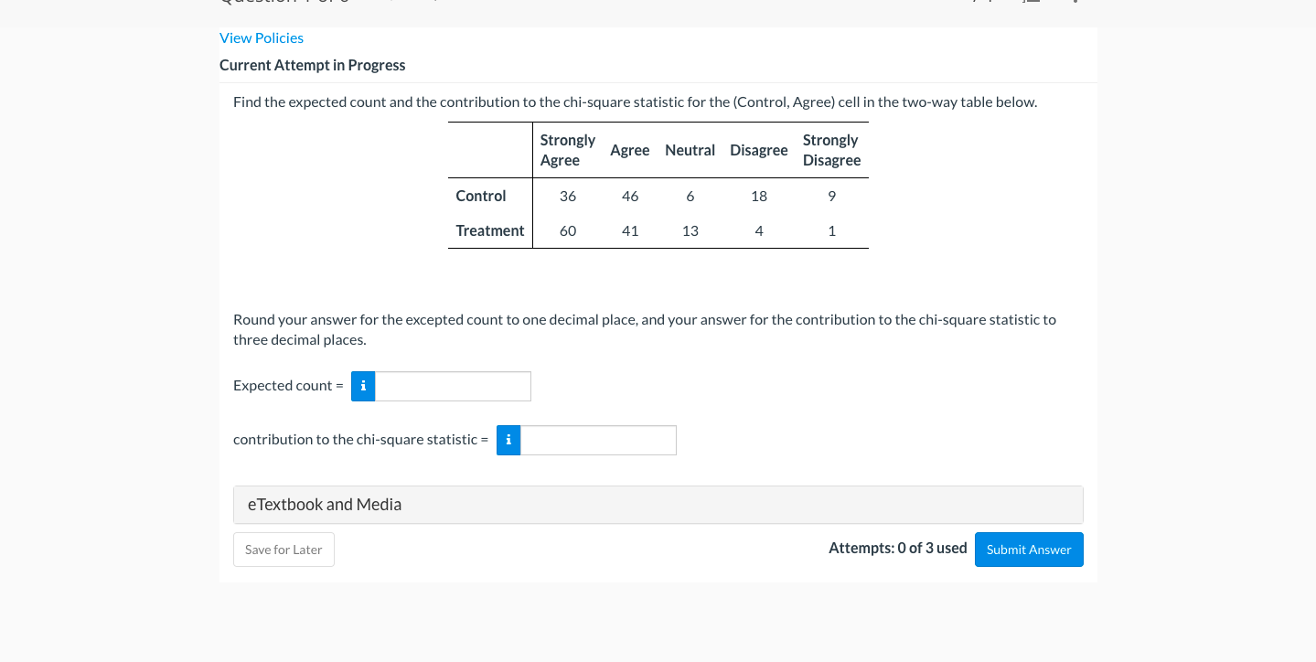Open the View Policies link
This screenshot has height=662, width=1316.
click(262, 37)
